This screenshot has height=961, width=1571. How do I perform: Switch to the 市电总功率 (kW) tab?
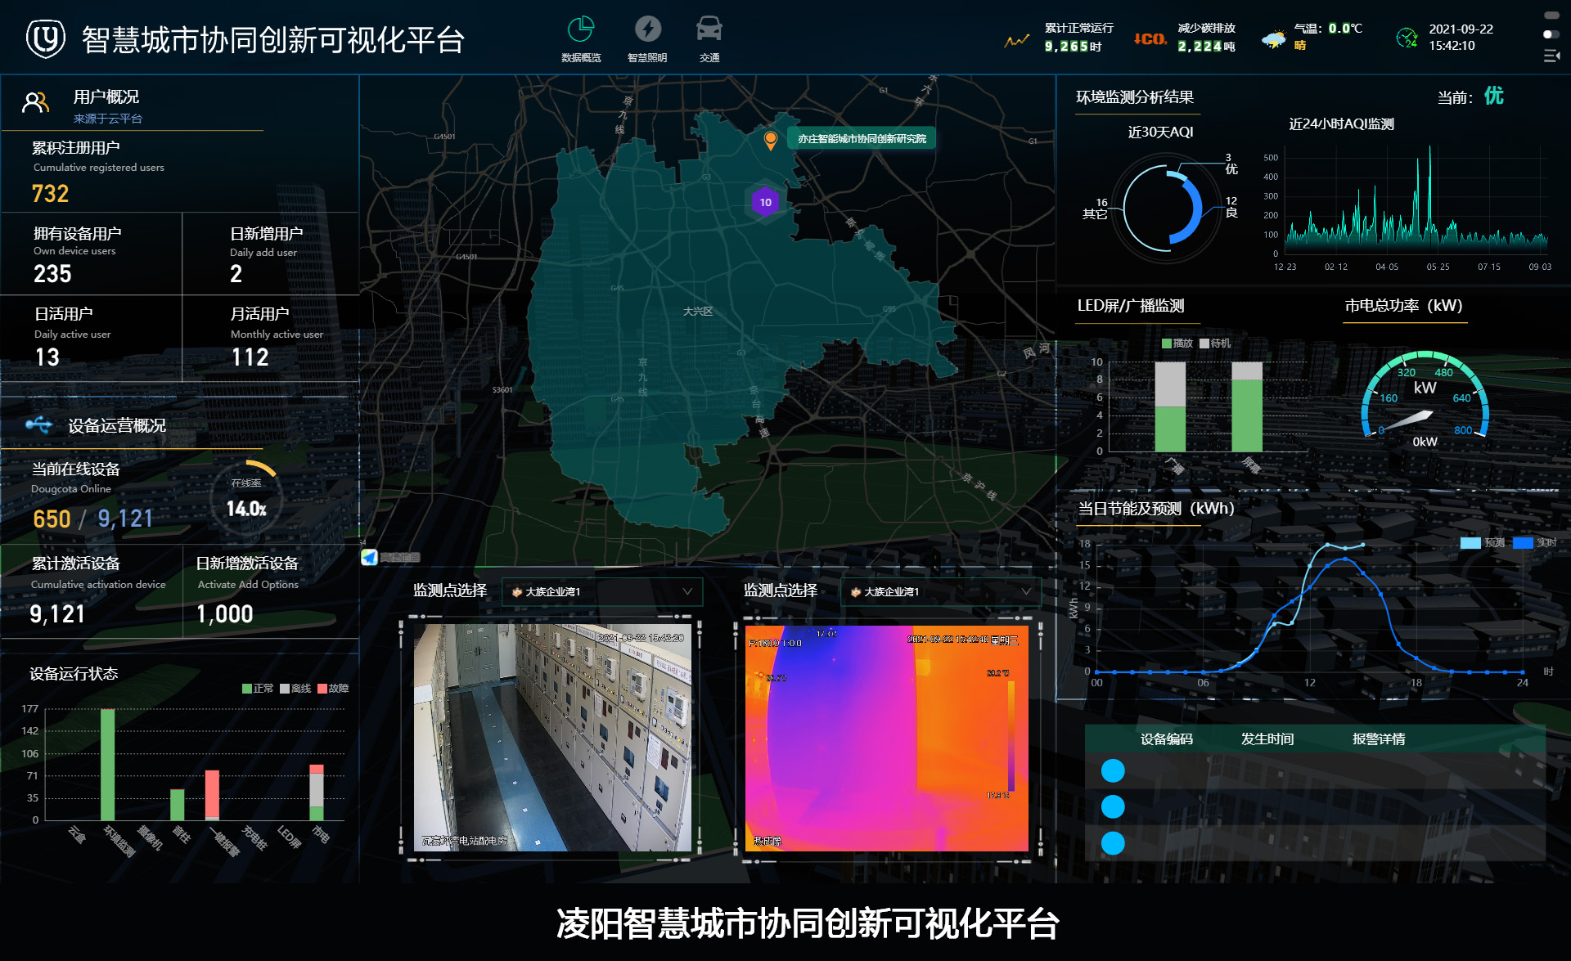point(1403,306)
